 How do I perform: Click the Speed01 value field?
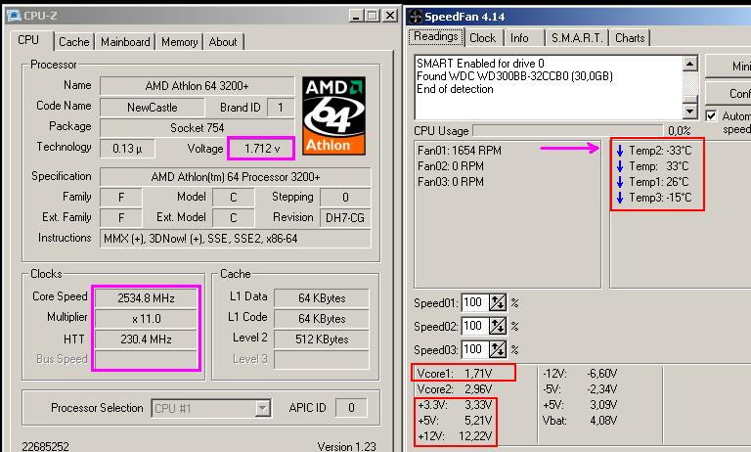pos(474,302)
